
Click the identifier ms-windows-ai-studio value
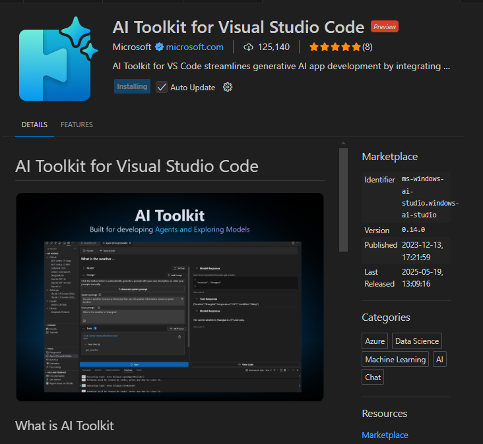click(430, 197)
